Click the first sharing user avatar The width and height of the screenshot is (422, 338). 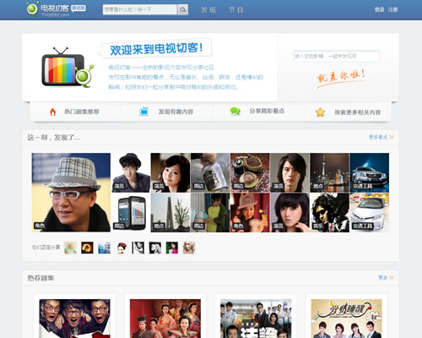[x=70, y=248]
